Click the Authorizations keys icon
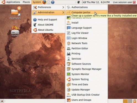 tap(68, 7)
